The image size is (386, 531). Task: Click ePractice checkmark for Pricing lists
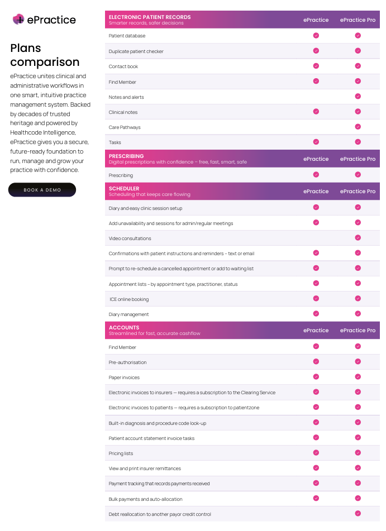click(316, 453)
